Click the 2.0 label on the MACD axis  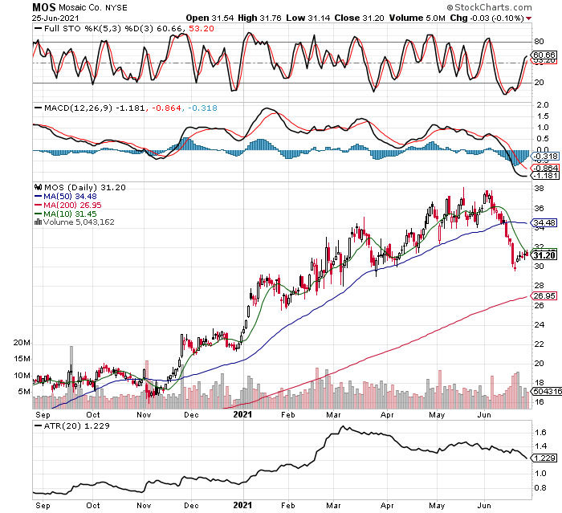[543, 105]
